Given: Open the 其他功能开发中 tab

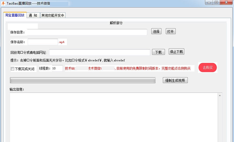Looking at the screenshot, I should click(53, 15).
